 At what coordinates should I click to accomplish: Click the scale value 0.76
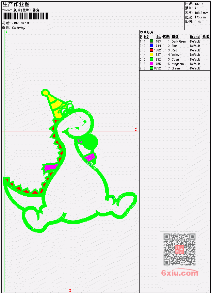197,22
